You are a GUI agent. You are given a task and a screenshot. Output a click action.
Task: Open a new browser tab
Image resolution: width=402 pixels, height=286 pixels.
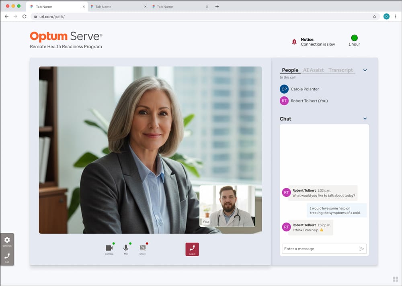[217, 6]
